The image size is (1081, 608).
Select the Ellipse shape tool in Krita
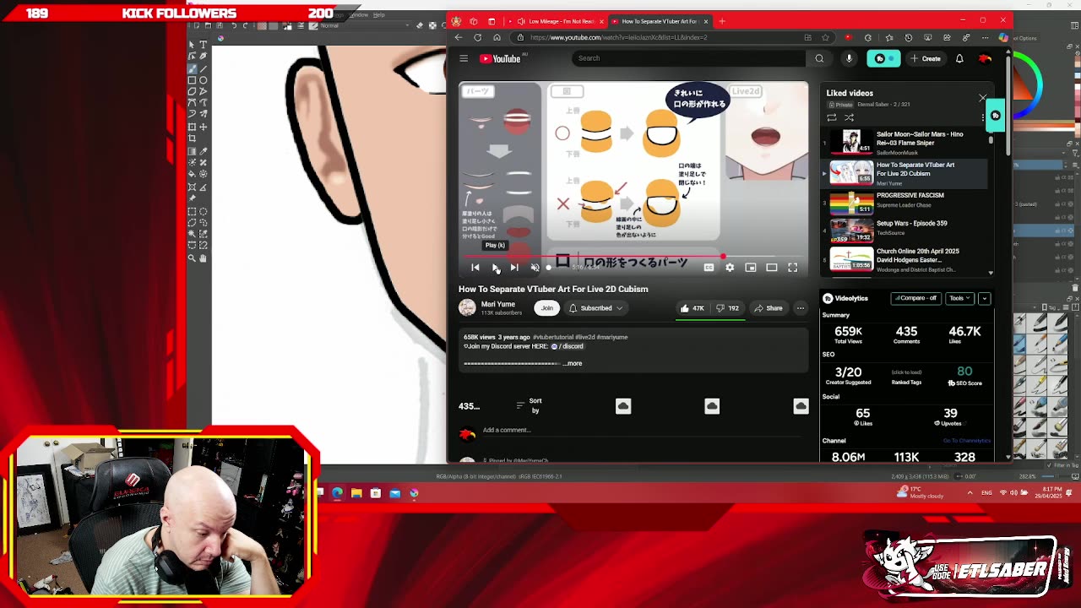click(204, 79)
